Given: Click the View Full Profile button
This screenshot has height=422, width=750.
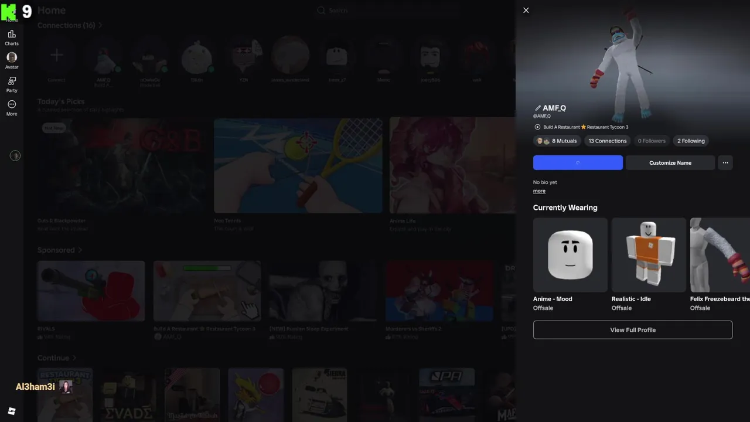Looking at the screenshot, I should click(x=633, y=330).
